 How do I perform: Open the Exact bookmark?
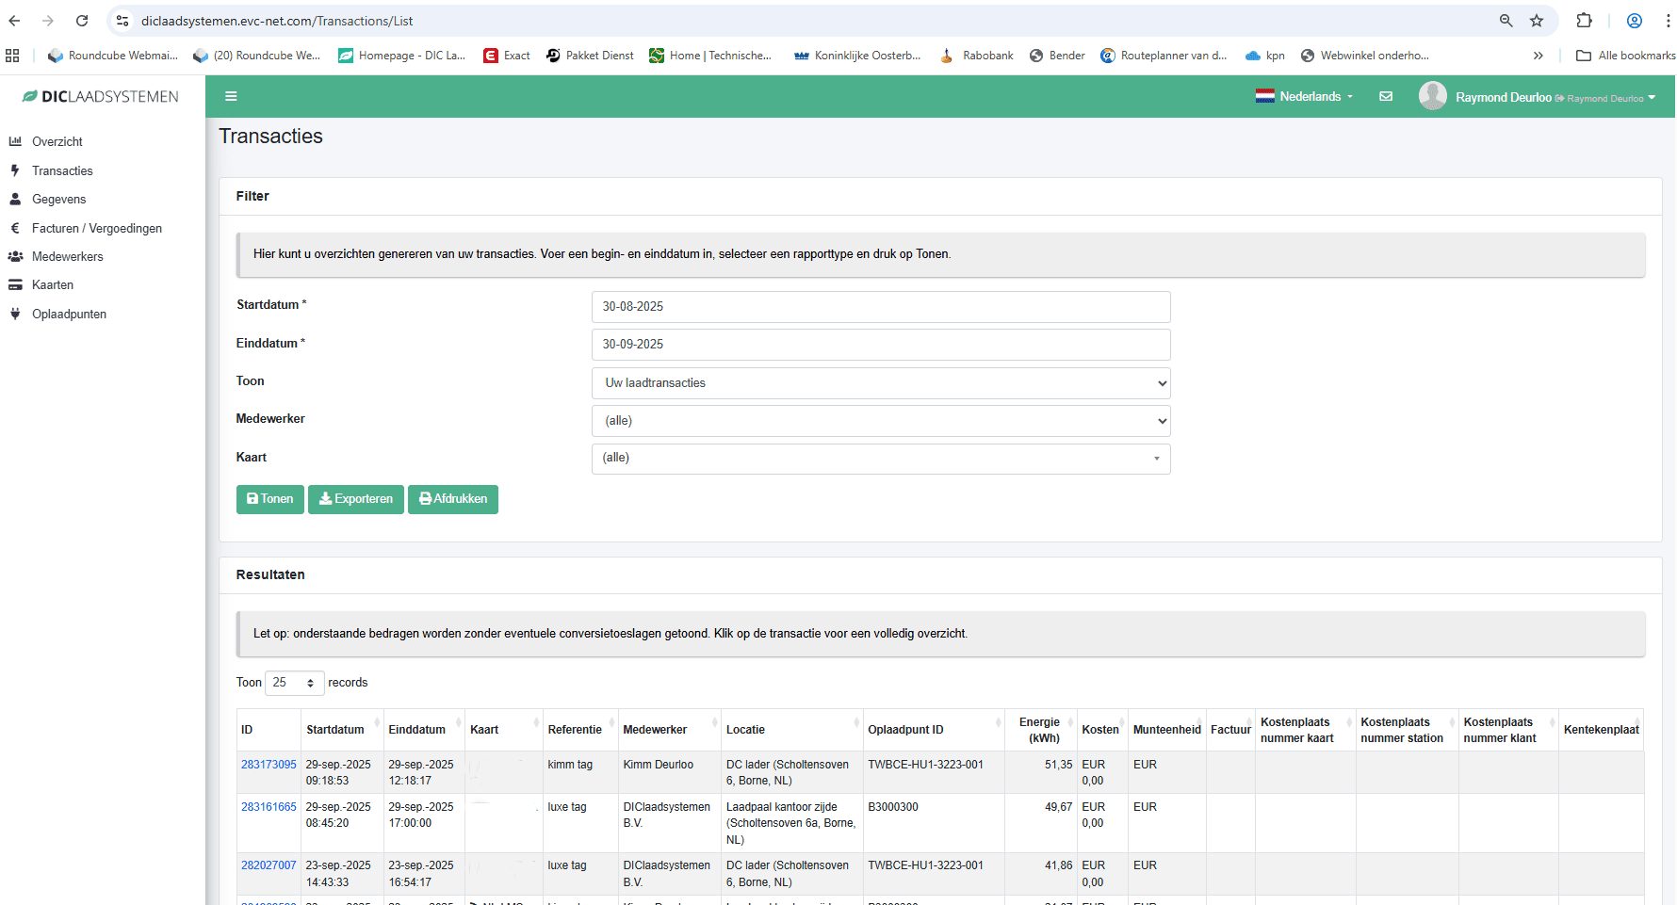click(507, 56)
